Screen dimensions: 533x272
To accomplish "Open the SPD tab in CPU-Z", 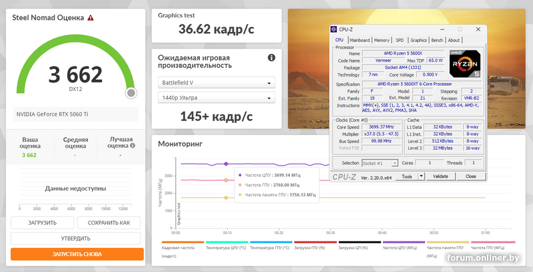I will tap(400, 40).
